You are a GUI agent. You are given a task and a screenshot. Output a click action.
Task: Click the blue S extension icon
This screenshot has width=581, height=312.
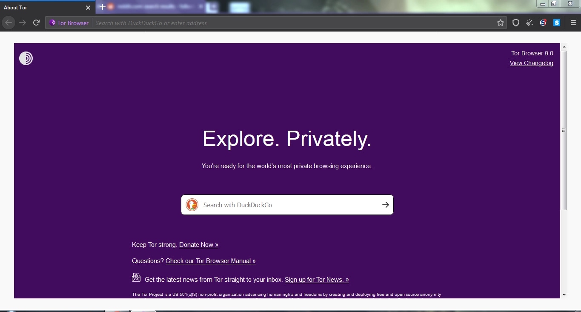coord(557,23)
